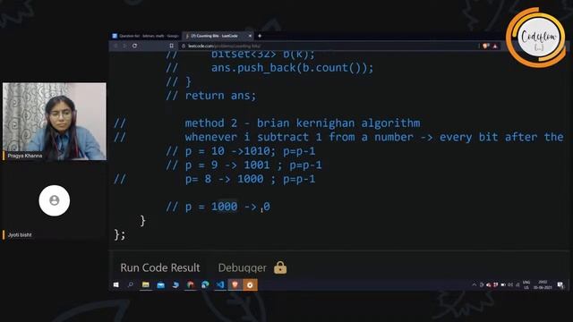
Task: Open the Windows Start menu
Action: tap(116, 284)
